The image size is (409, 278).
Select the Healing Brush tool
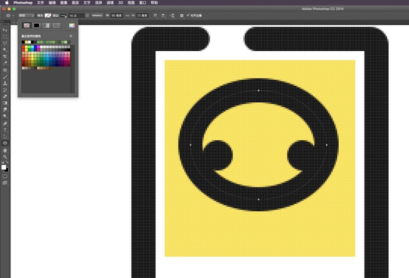tap(5, 70)
